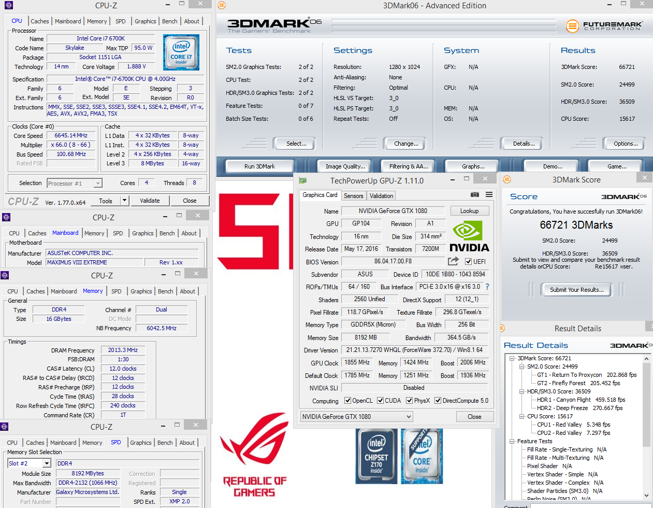The image size is (653, 508).
Task: Toggle the PhysX checkbox
Action: click(x=410, y=401)
